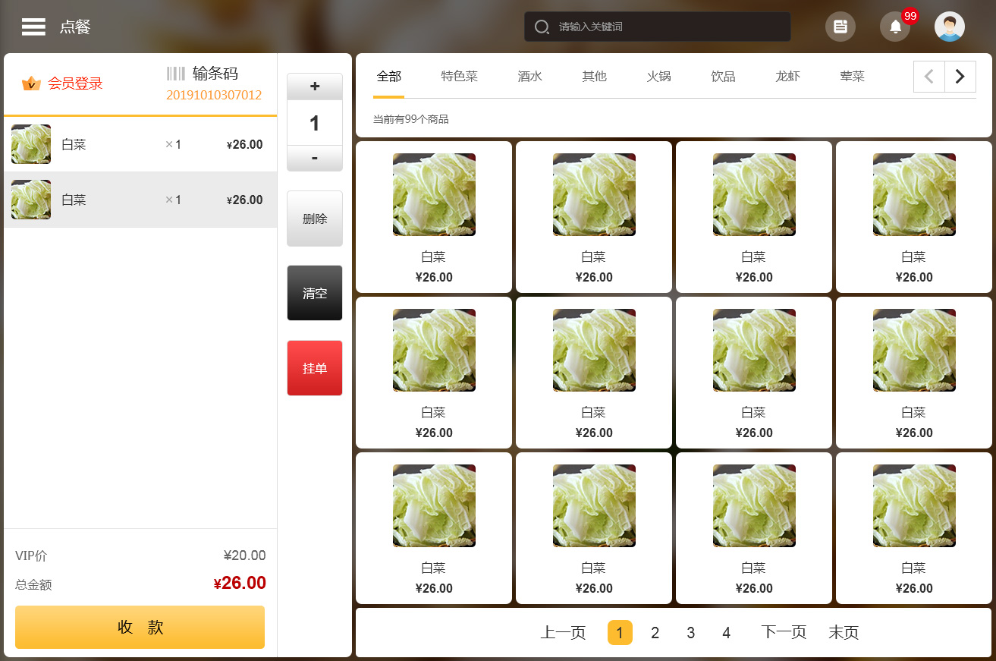Go to page 3 in pagination
The width and height of the screenshot is (996, 661).
pyautogui.click(x=690, y=633)
